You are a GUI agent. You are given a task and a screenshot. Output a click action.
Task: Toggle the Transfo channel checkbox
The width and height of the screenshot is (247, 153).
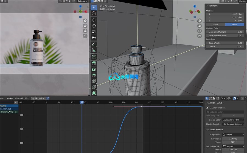pos(12,112)
